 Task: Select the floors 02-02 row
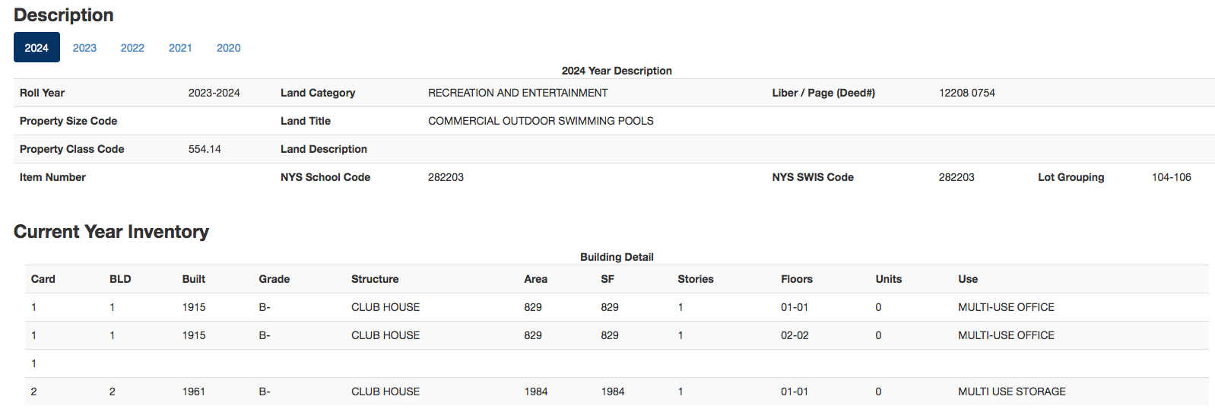pyautogui.click(x=617, y=335)
